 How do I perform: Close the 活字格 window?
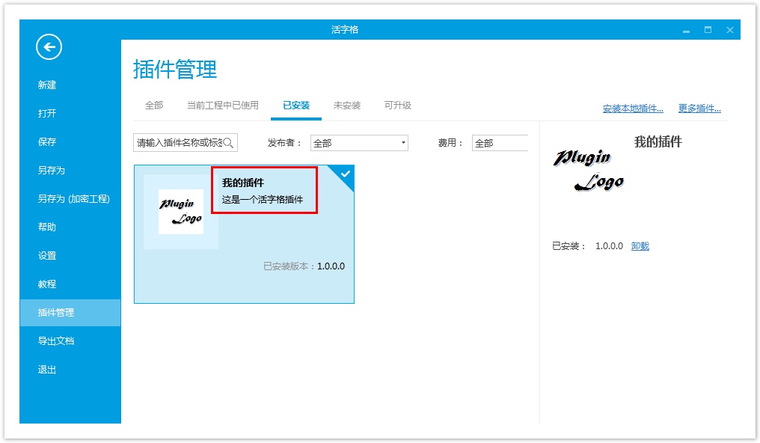coord(730,30)
